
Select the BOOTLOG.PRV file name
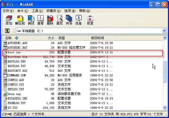tap(17, 62)
